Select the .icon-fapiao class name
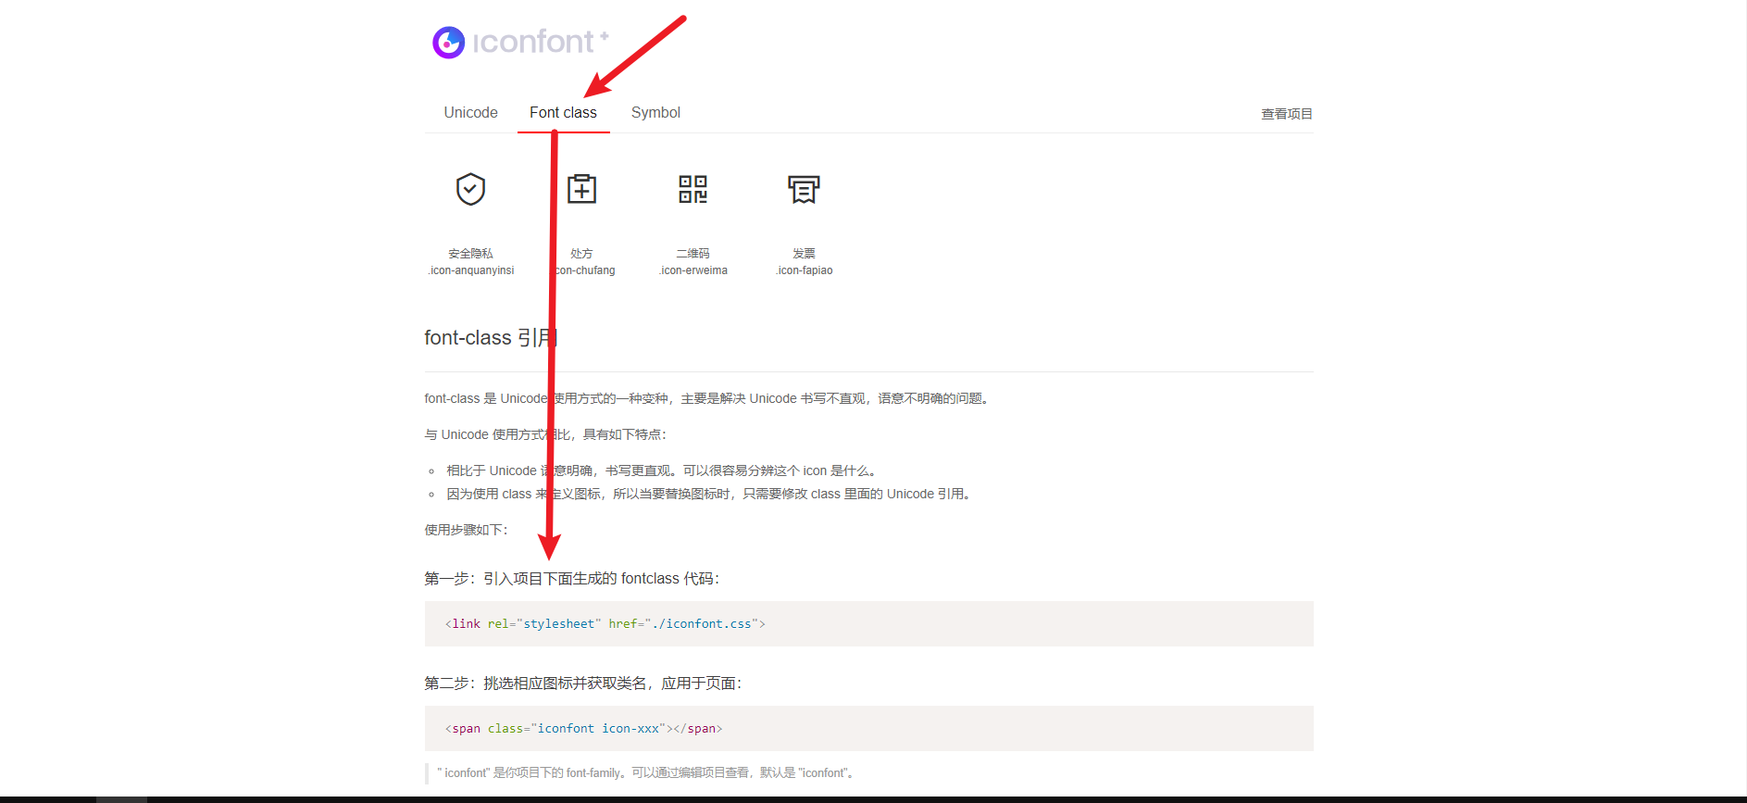Viewport: 1747px width, 803px height. click(x=804, y=270)
